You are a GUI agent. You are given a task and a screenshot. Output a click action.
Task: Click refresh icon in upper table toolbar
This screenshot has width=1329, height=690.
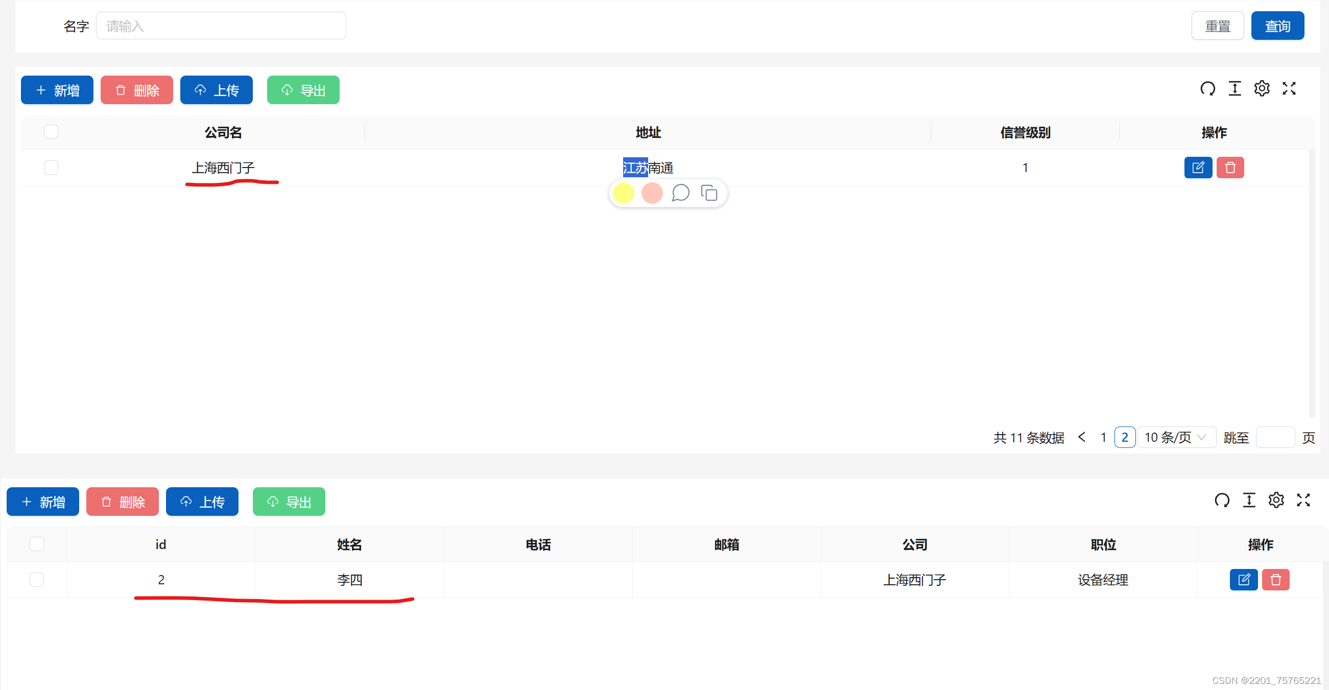click(x=1207, y=89)
